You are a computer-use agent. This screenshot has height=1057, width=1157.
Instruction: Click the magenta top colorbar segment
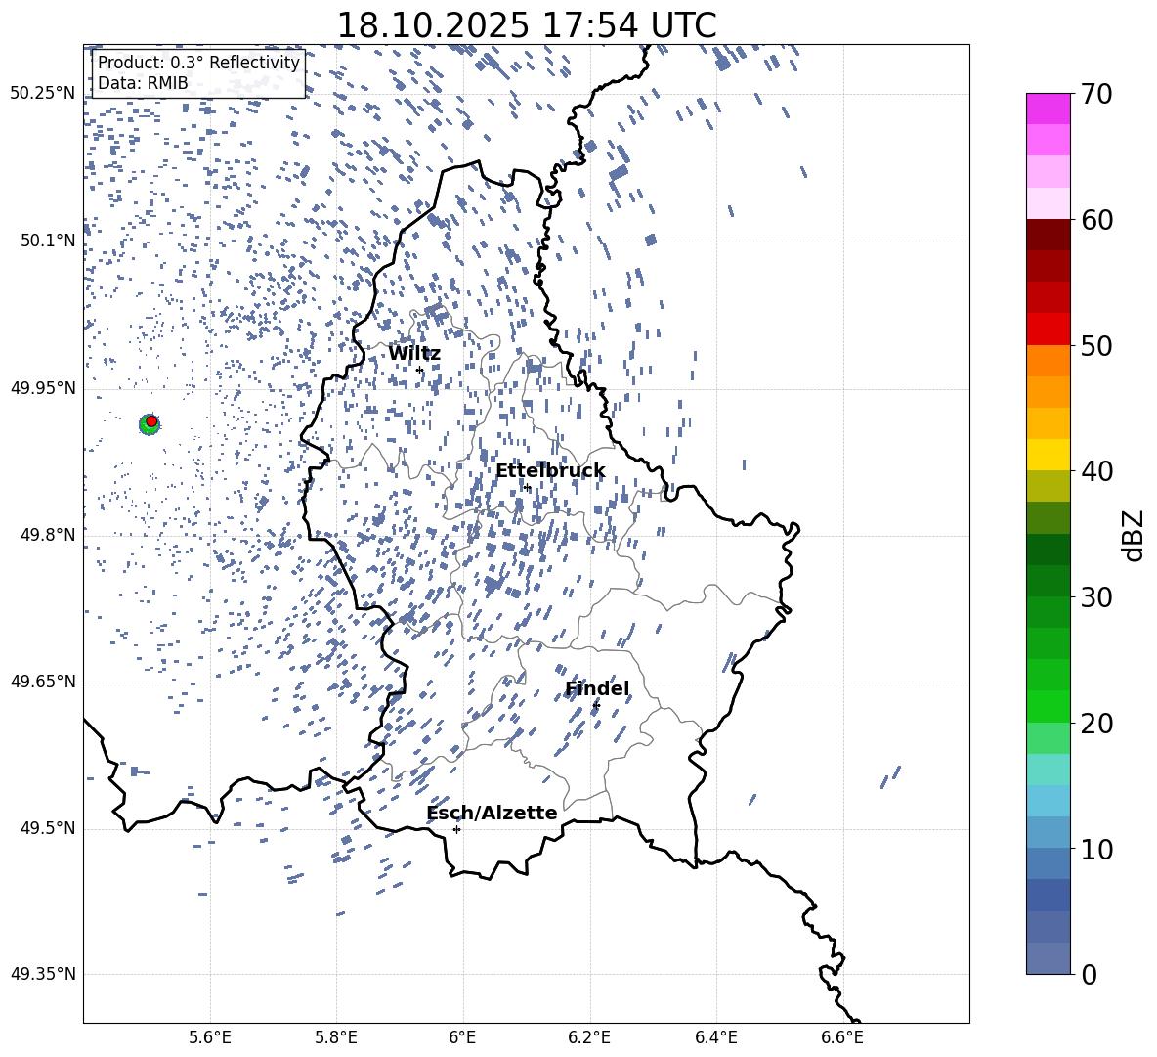coord(1049,109)
